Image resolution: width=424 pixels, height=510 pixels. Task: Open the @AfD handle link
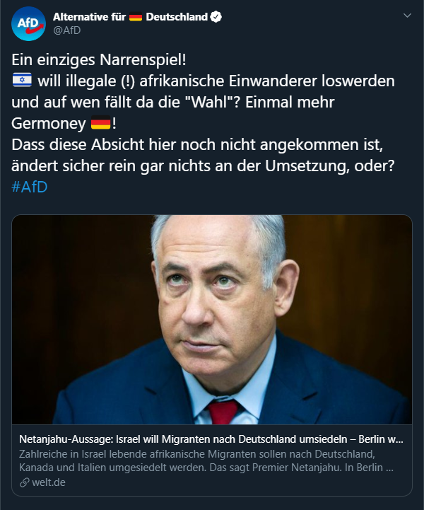click(x=67, y=30)
